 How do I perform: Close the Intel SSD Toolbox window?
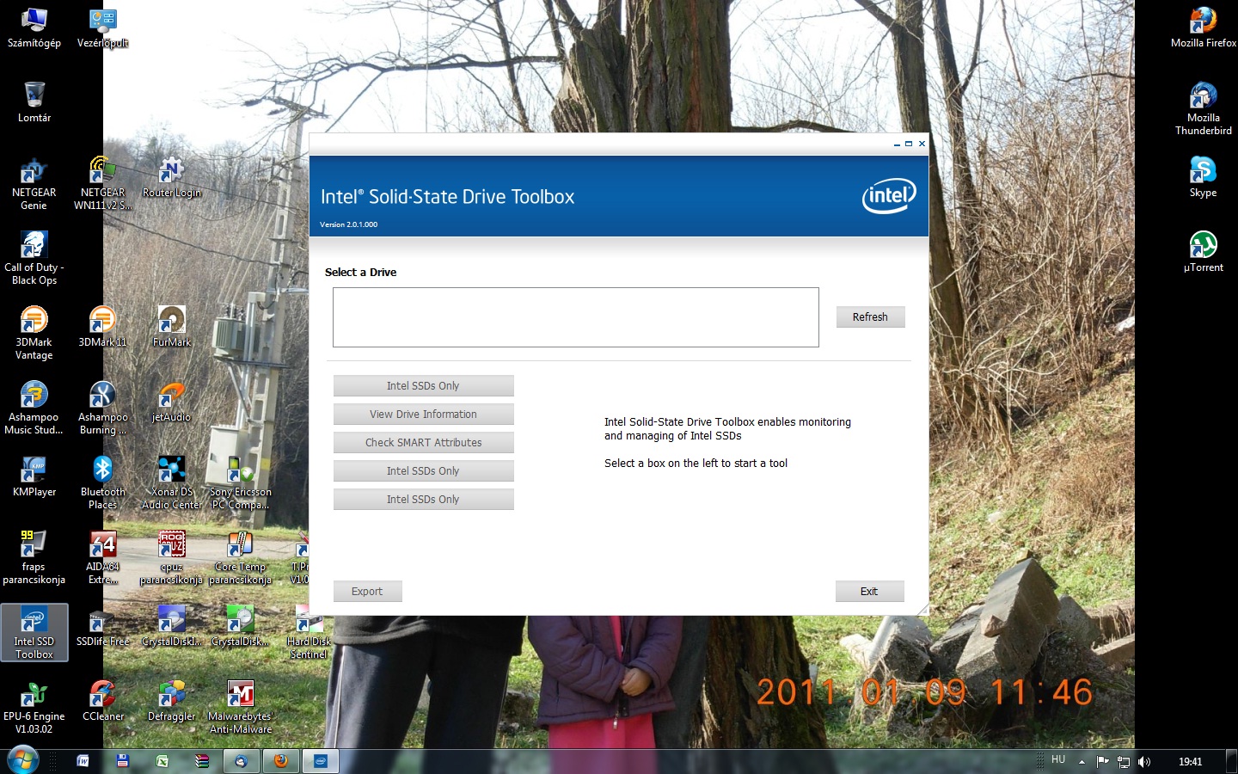tap(922, 144)
